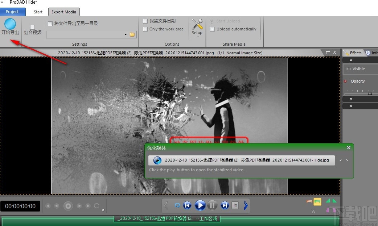Switch to the Start tab
378x226 pixels.
click(x=38, y=12)
